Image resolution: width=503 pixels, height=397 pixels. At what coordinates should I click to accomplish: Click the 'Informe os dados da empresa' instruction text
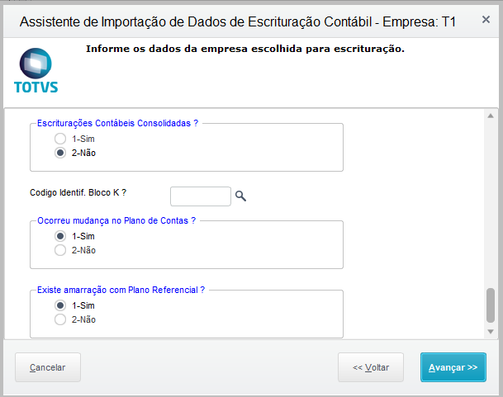point(244,49)
